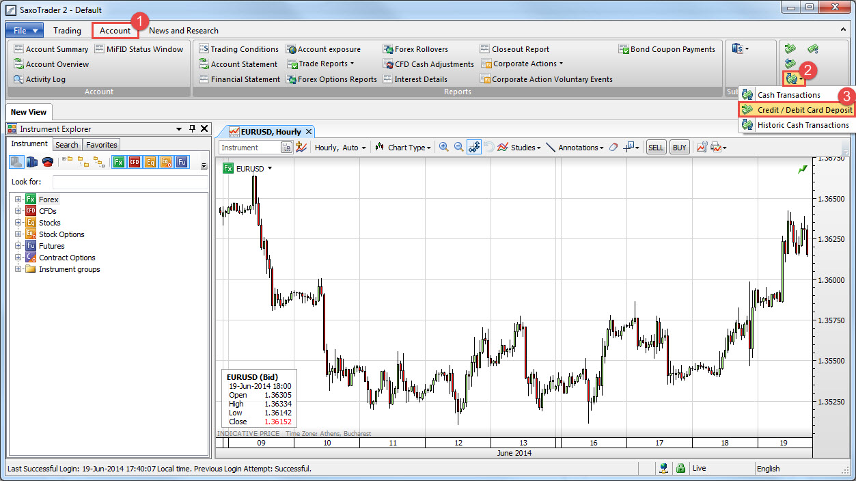The height and width of the screenshot is (481, 856).
Task: Open Forex Rollovers report
Action: 415,49
